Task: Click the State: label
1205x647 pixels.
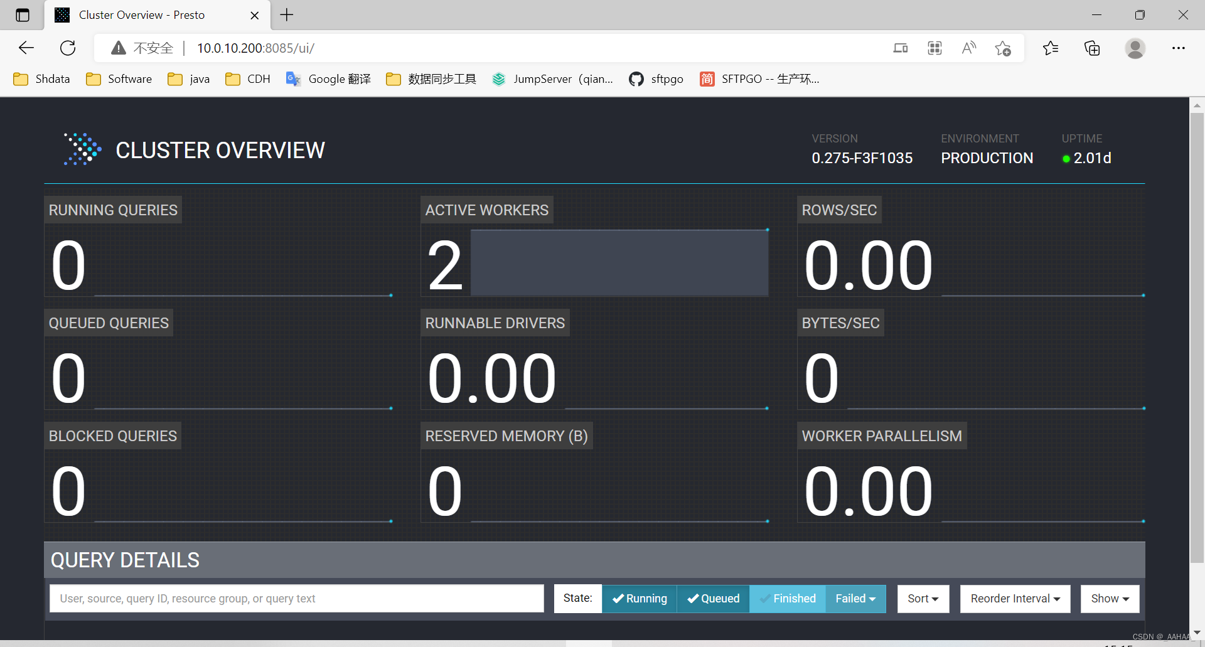Action: (x=578, y=598)
